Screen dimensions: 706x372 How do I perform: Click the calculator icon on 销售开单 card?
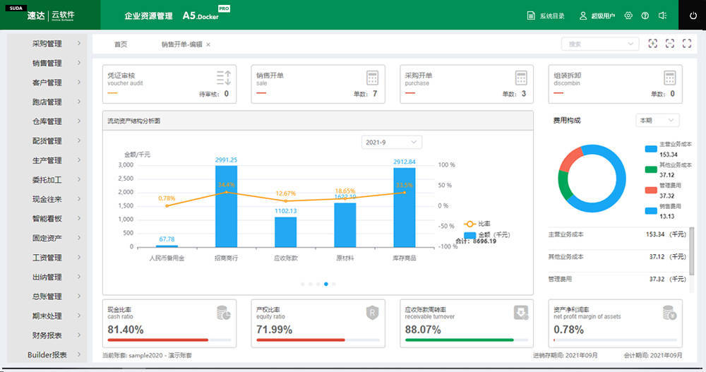(372, 78)
